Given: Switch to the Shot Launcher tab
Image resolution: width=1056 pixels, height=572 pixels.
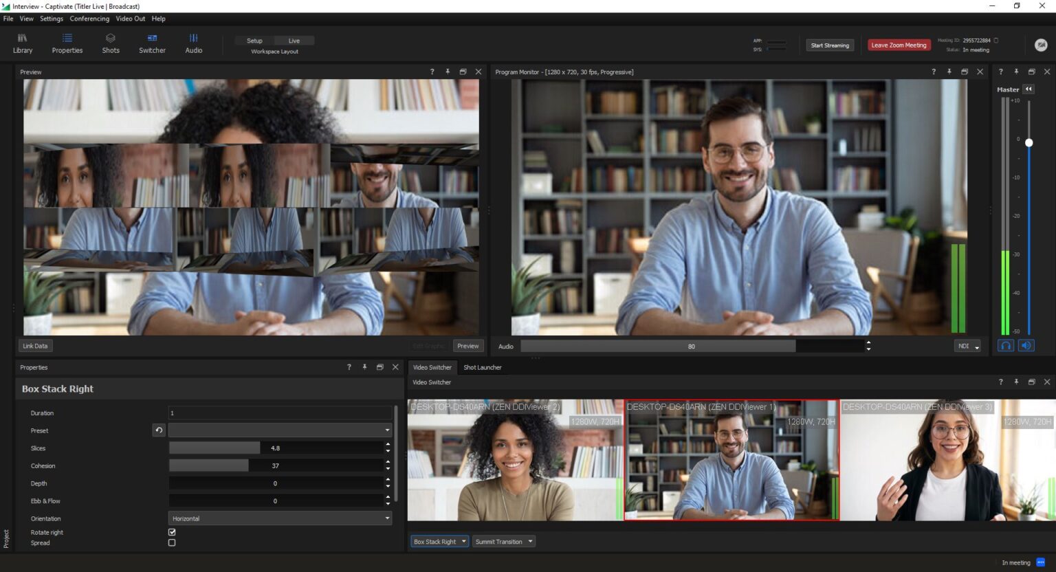Looking at the screenshot, I should coord(482,367).
